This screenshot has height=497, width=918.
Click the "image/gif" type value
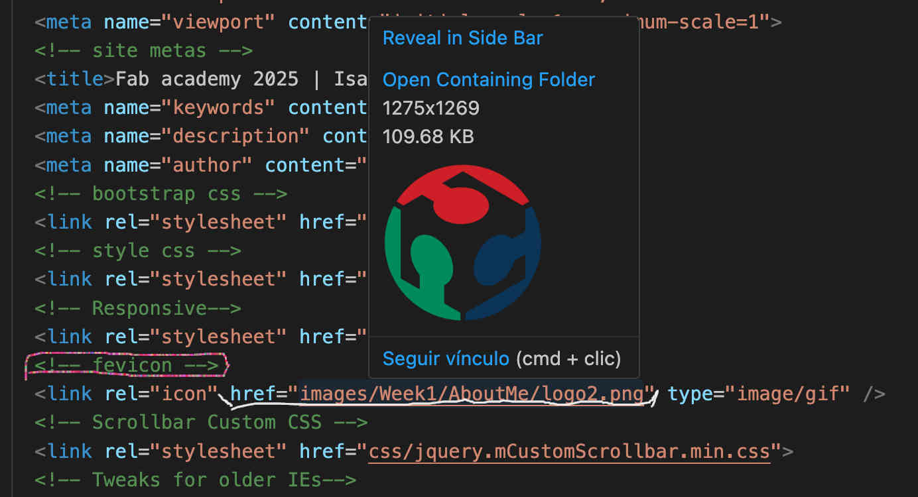pyautogui.click(x=787, y=394)
